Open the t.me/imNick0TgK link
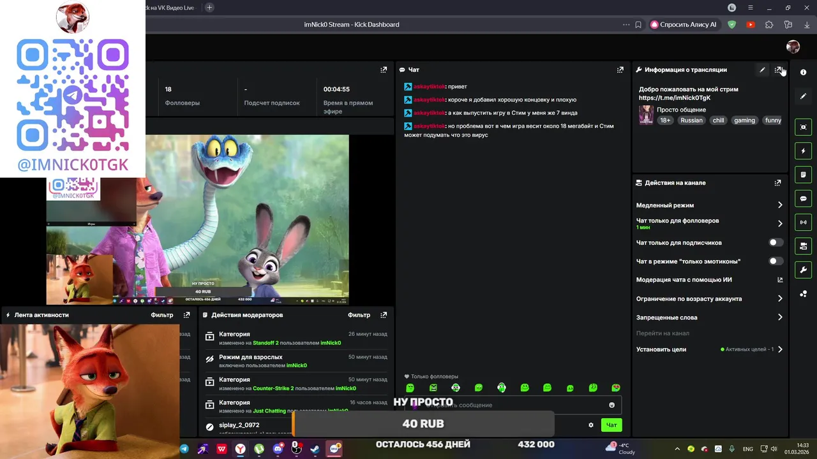This screenshot has width=817, height=459. pos(675,98)
